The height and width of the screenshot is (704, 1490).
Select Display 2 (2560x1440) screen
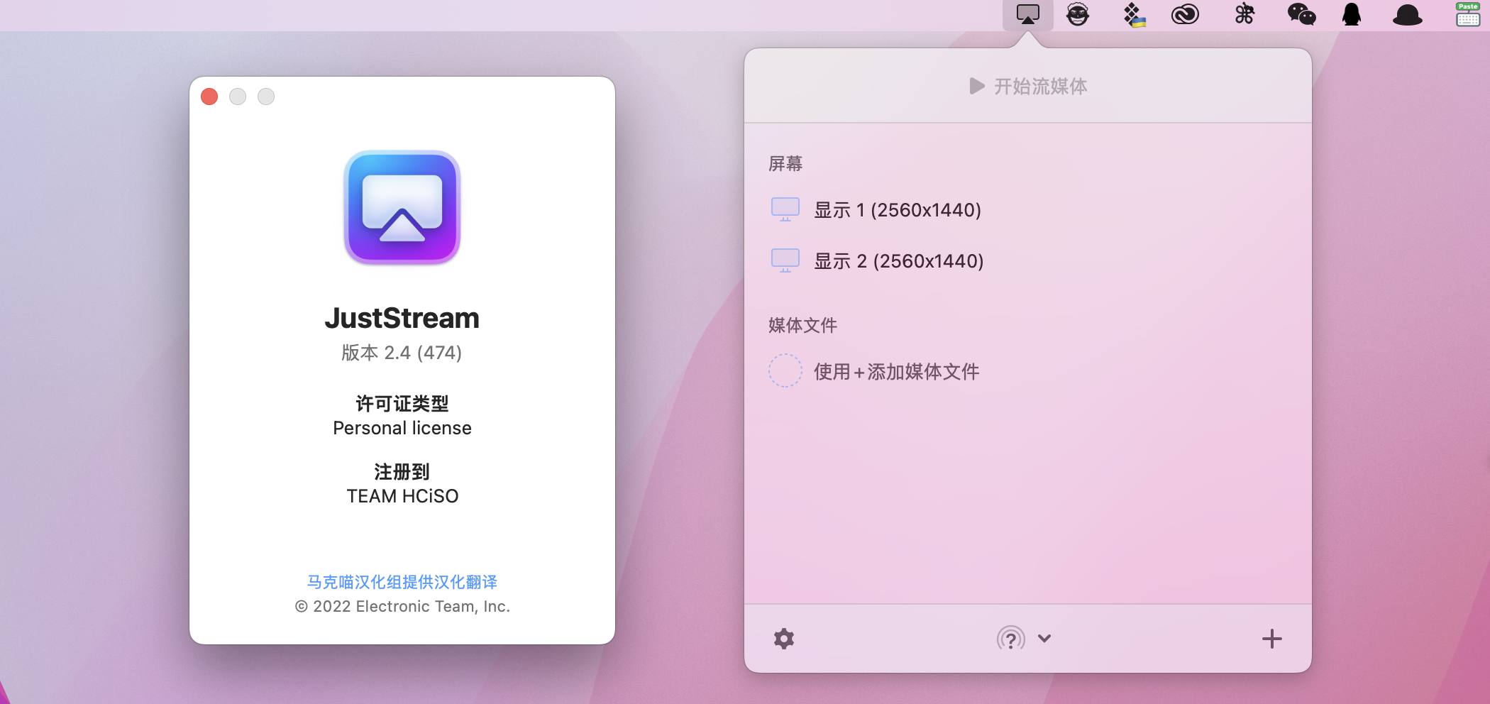click(898, 261)
